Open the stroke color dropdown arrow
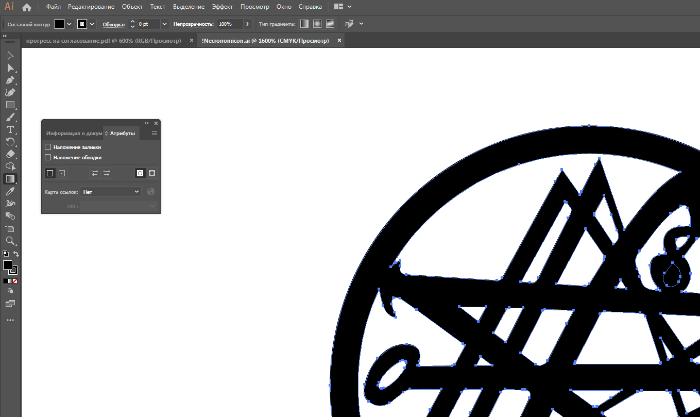Viewport: 700px width, 417px height. click(92, 24)
